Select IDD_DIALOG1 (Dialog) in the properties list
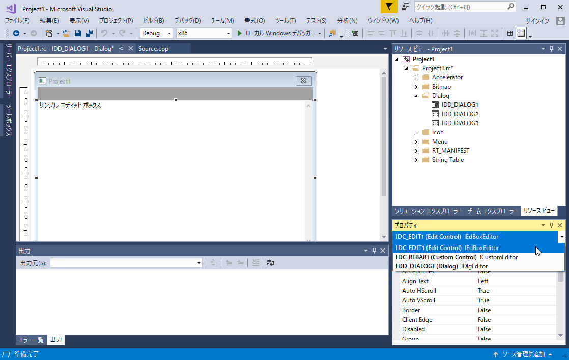The image size is (569, 360). [478, 266]
